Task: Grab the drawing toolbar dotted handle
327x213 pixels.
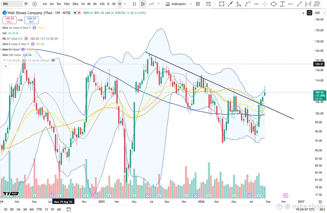Action: pos(215,4)
